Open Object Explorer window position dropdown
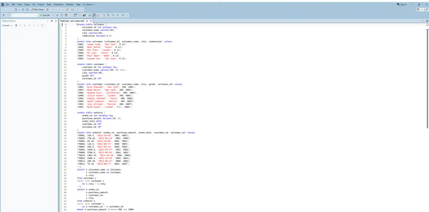429x212 pixels. [48, 21]
